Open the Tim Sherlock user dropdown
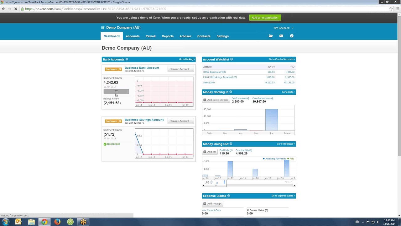The height and width of the screenshot is (226, 401). tap(283, 28)
